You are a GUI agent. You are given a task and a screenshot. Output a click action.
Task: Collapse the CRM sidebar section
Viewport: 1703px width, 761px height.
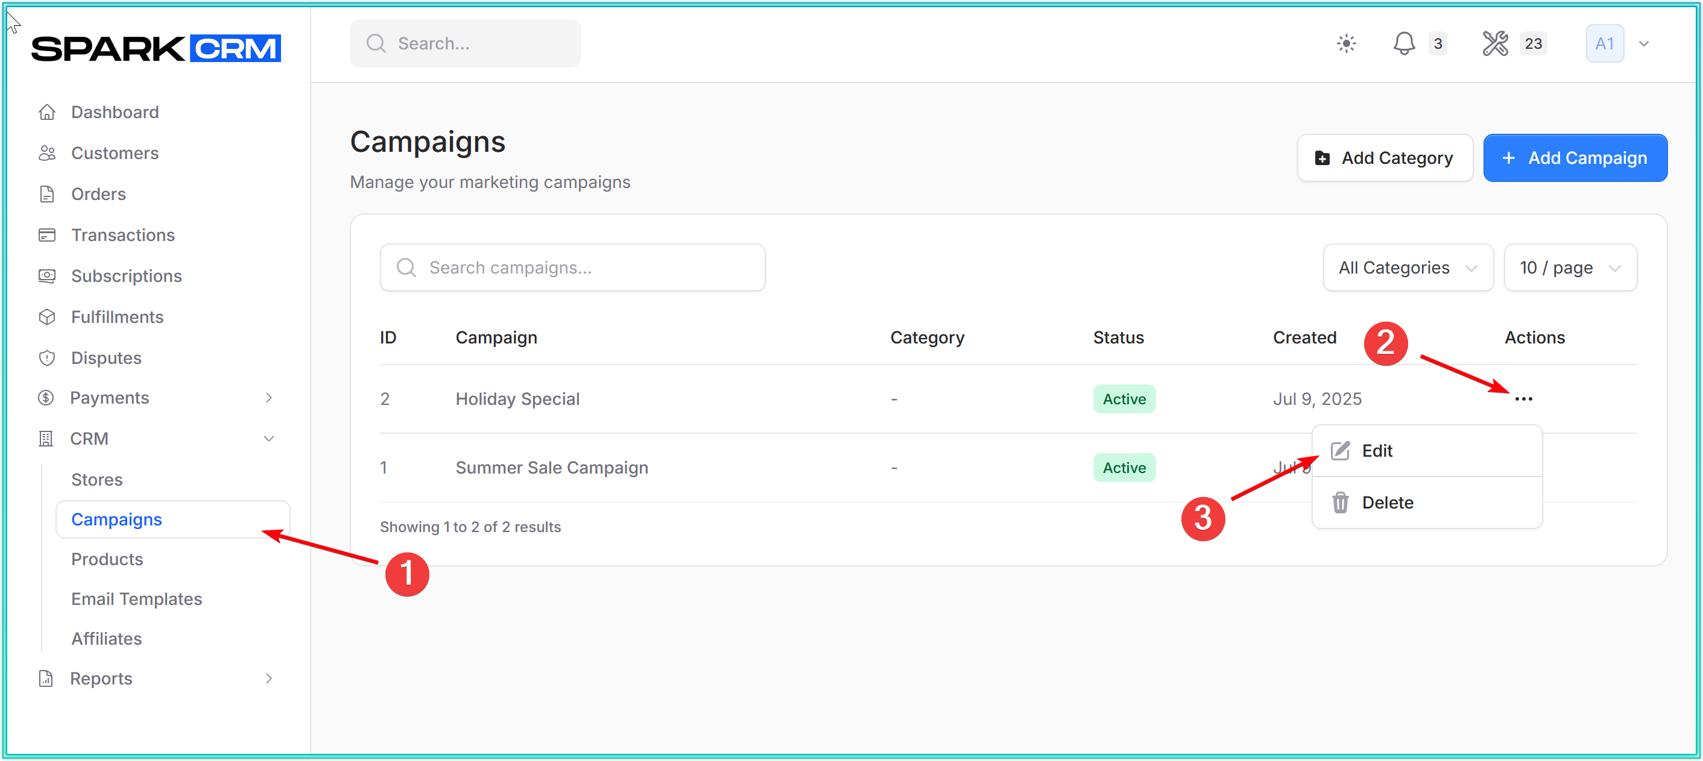pos(268,439)
